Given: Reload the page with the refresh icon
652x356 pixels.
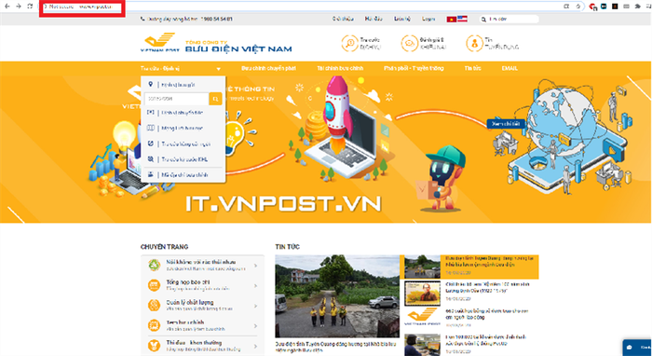Looking at the screenshot, I should coord(30,7).
